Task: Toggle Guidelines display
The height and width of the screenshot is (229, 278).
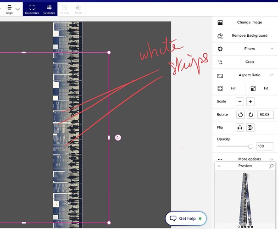Action: (32, 9)
